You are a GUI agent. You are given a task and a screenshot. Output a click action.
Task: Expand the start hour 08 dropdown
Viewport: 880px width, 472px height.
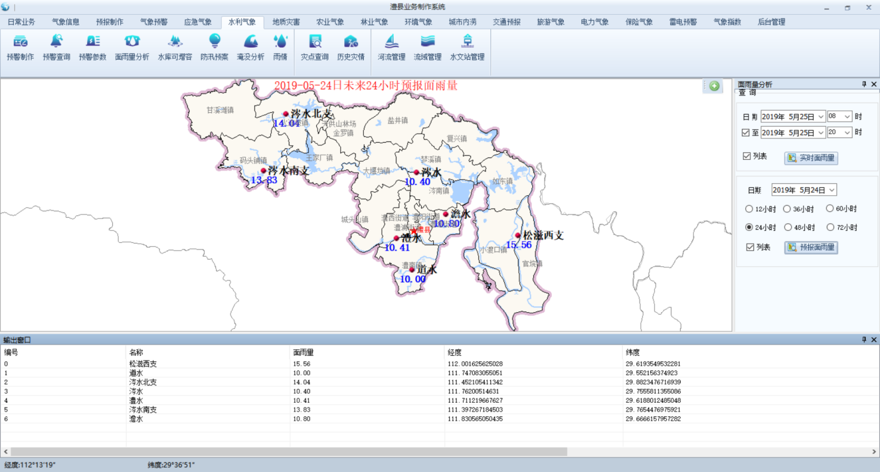pyautogui.click(x=847, y=116)
